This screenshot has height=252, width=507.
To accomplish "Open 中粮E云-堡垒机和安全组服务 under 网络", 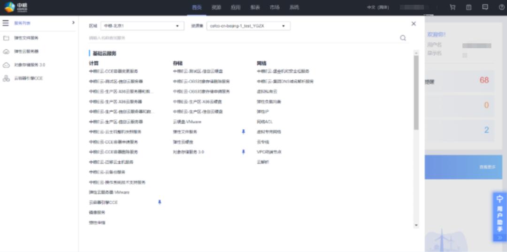I will point(283,71).
